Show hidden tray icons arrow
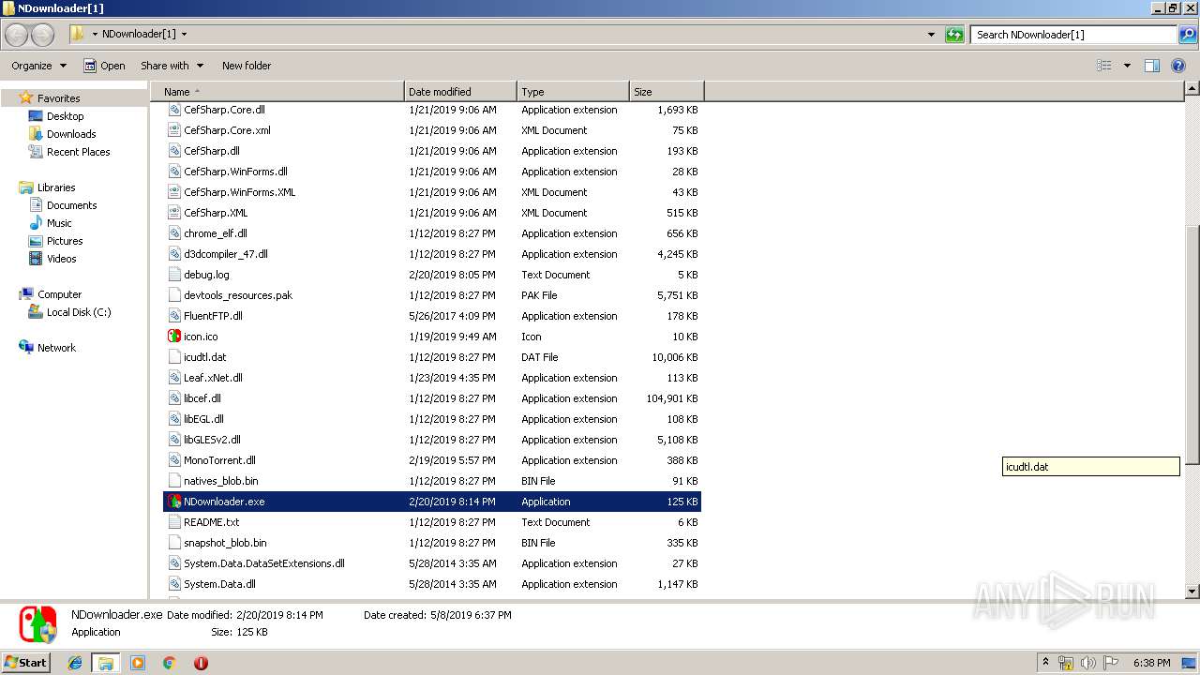 click(x=1045, y=663)
